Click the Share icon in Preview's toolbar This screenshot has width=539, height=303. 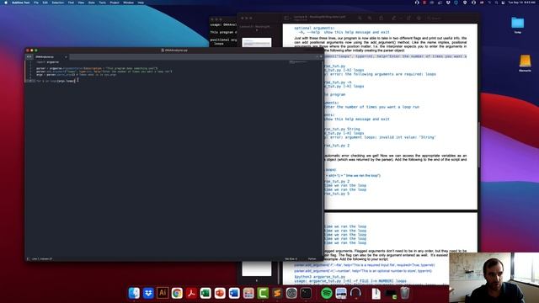click(x=381, y=18)
